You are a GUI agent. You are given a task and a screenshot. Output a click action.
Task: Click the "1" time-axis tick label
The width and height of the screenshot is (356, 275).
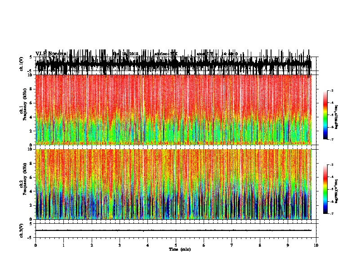[x=63, y=245]
